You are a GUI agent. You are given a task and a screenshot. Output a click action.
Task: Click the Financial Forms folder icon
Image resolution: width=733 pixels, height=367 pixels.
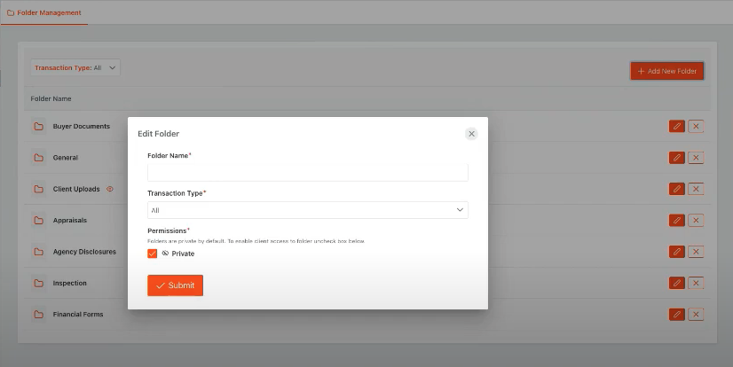tap(39, 314)
